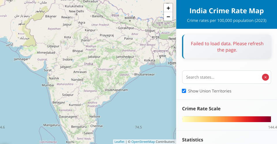This screenshot has height=144, width=277.
Task: Toggle Show Union Territories checkbox
Action: pyautogui.click(x=184, y=91)
